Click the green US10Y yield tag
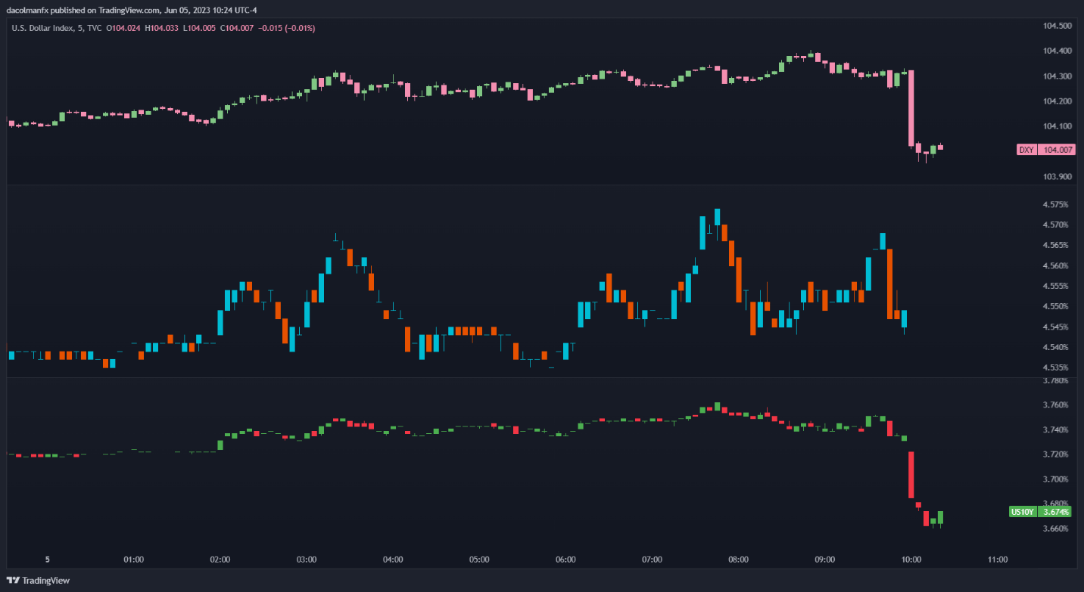This screenshot has width=1084, height=592. [x=1022, y=512]
